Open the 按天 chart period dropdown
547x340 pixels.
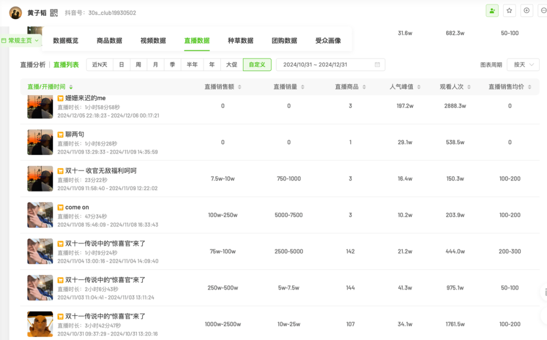point(523,65)
